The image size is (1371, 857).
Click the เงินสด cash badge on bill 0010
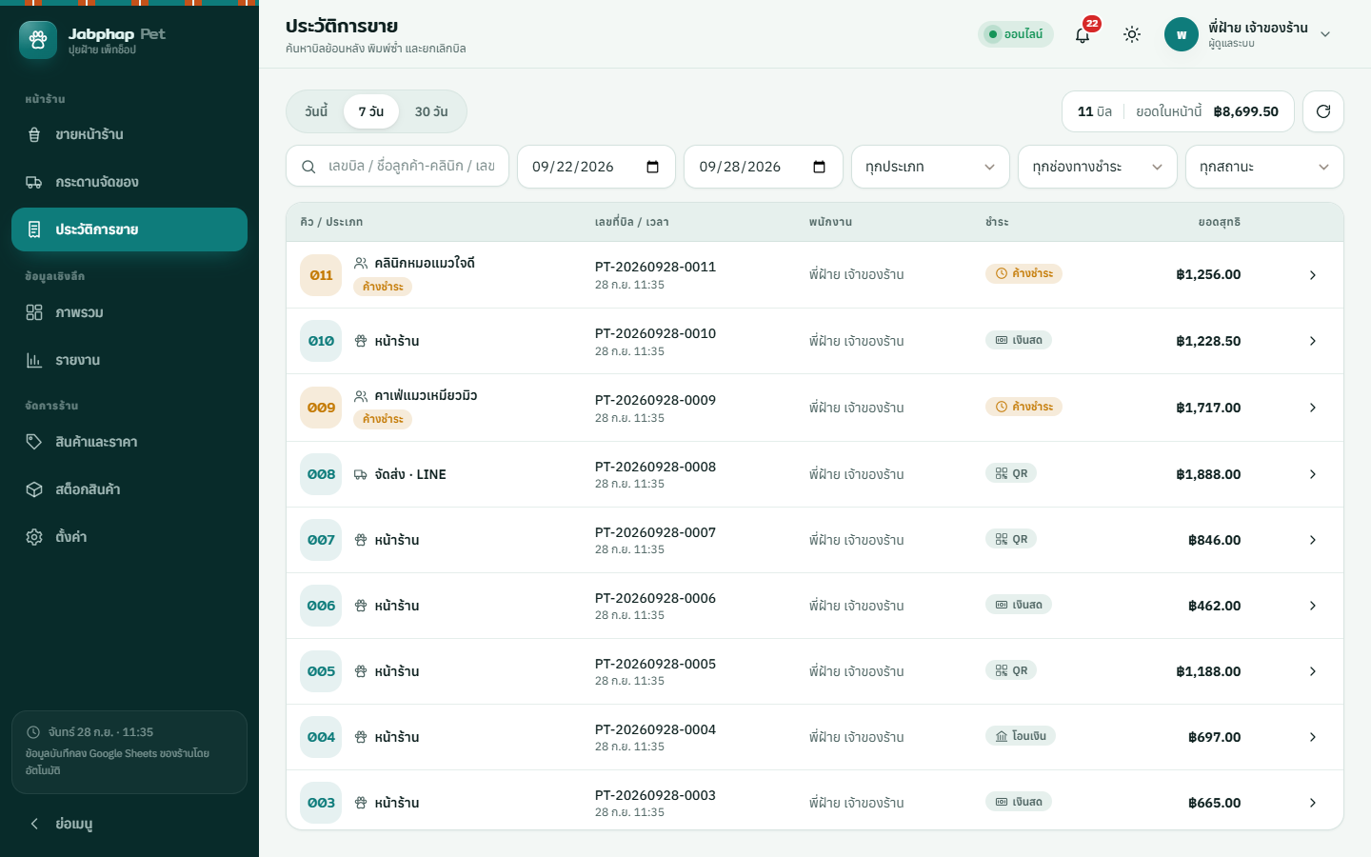pos(1019,340)
